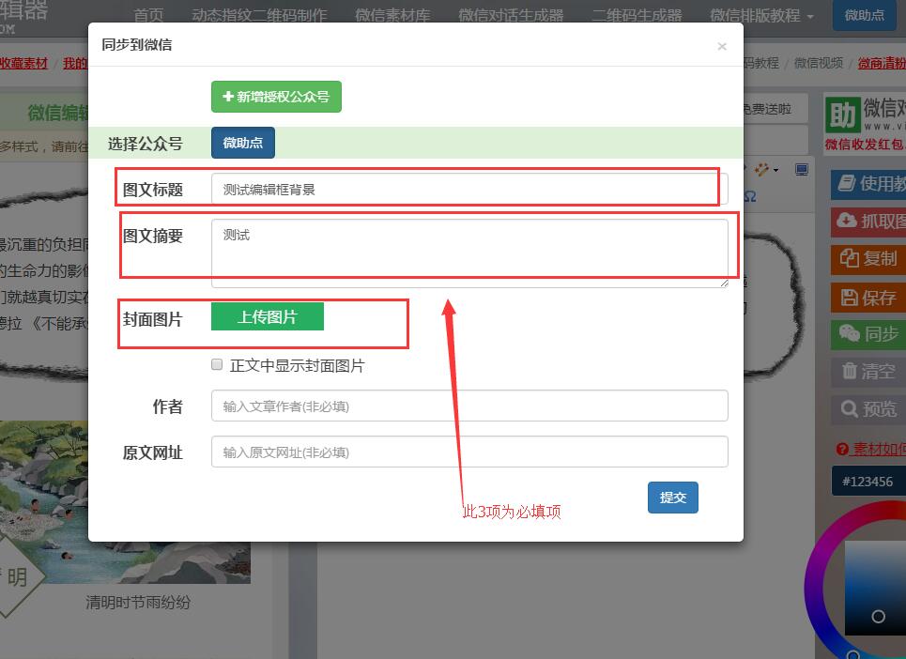Image resolution: width=906 pixels, height=659 pixels.
Task: Open 微商清粉 link
Action: point(882,63)
